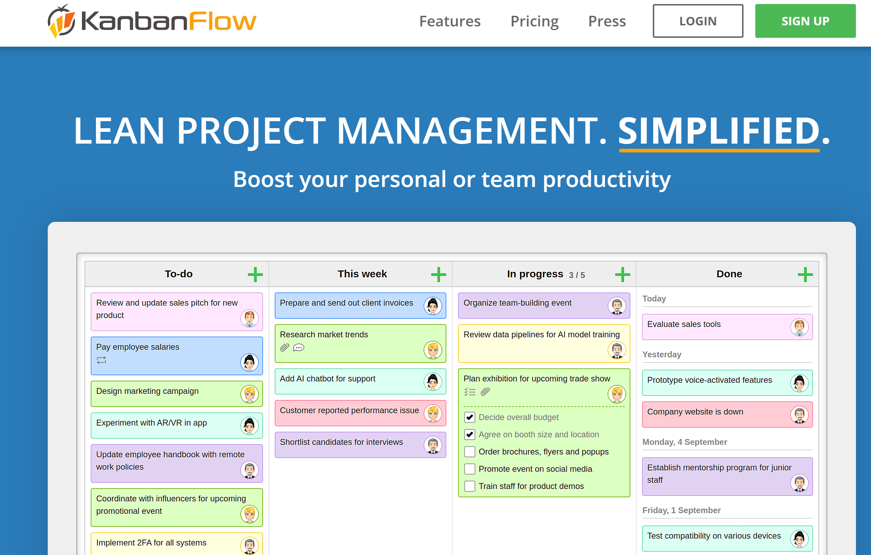Image resolution: width=871 pixels, height=555 pixels.
Task: Open the Features page
Action: point(450,21)
